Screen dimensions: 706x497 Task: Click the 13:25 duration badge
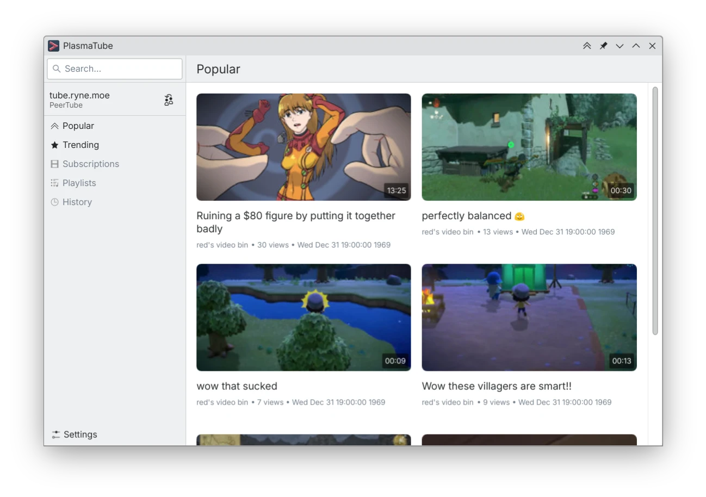397,190
